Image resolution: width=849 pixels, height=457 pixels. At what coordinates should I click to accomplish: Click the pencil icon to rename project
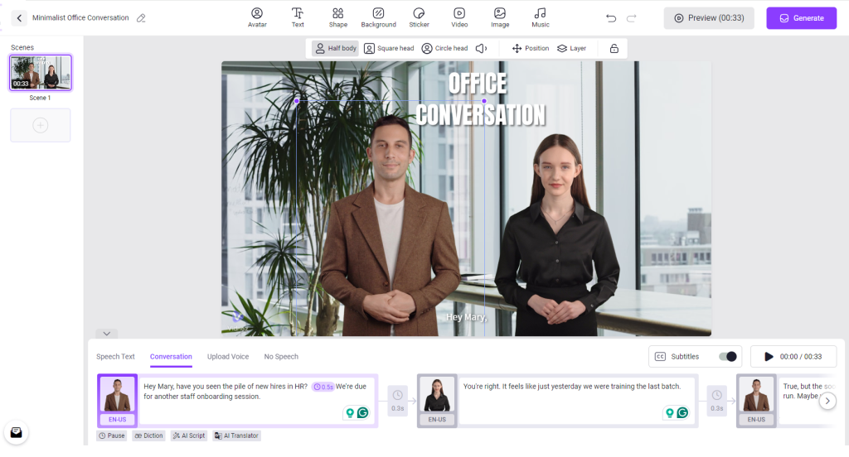point(141,18)
